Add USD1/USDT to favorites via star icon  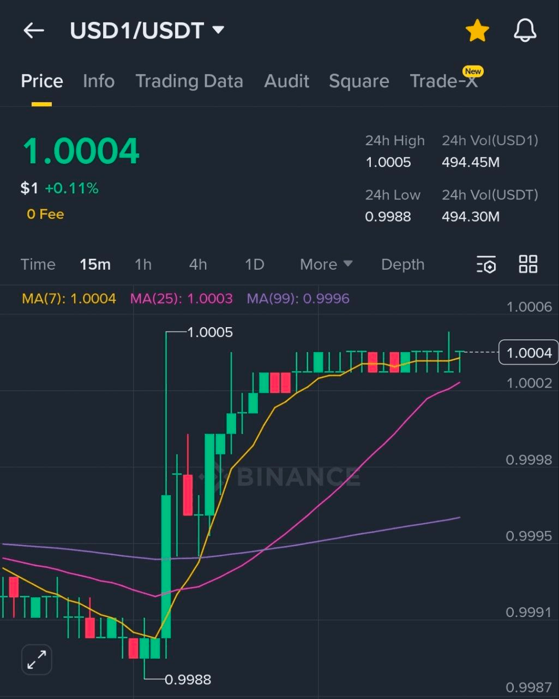[x=477, y=30]
